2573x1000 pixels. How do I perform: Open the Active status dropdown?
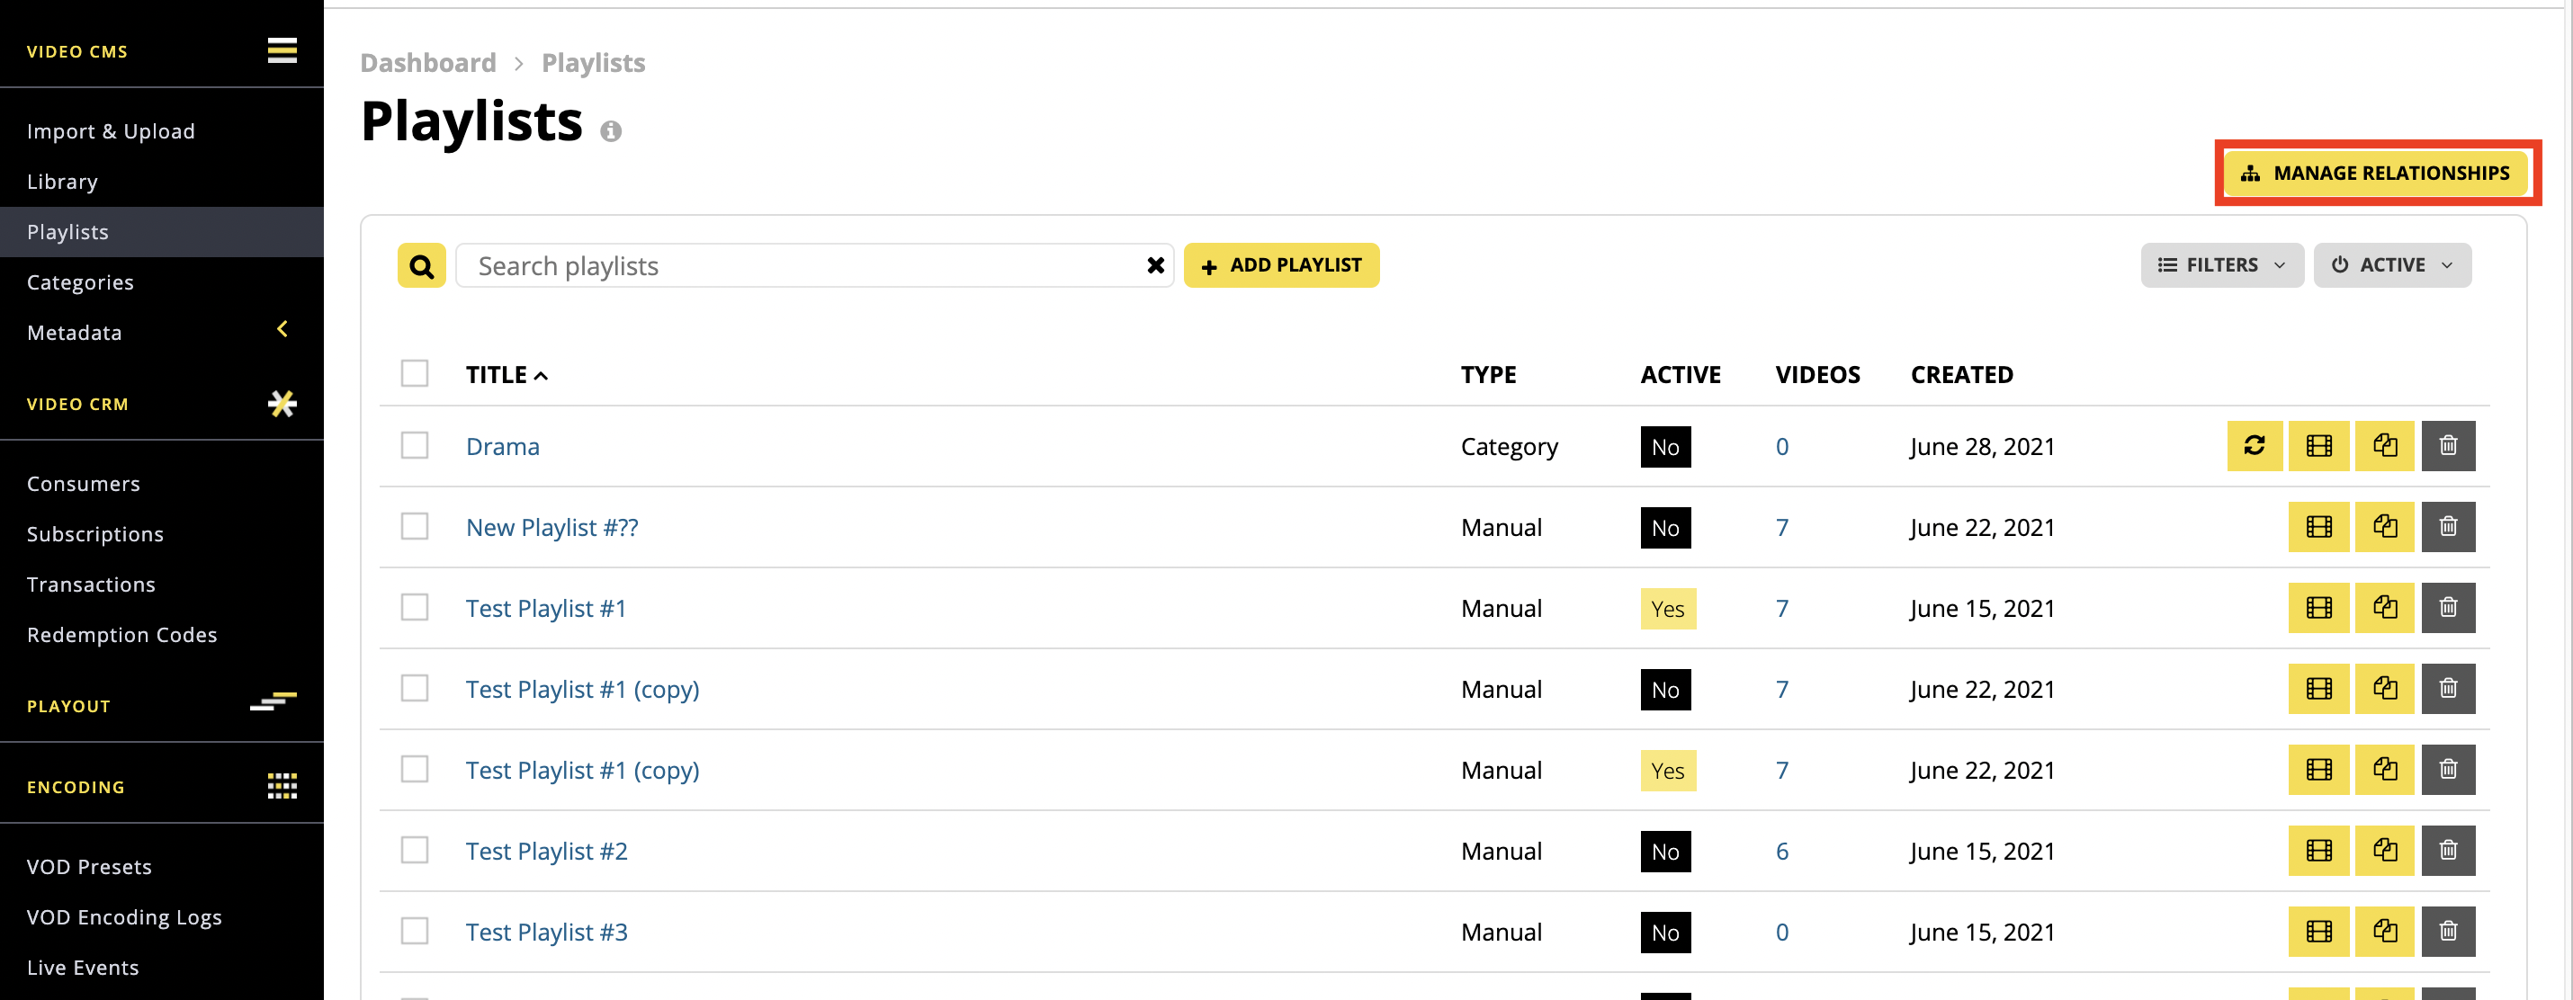click(x=2392, y=265)
